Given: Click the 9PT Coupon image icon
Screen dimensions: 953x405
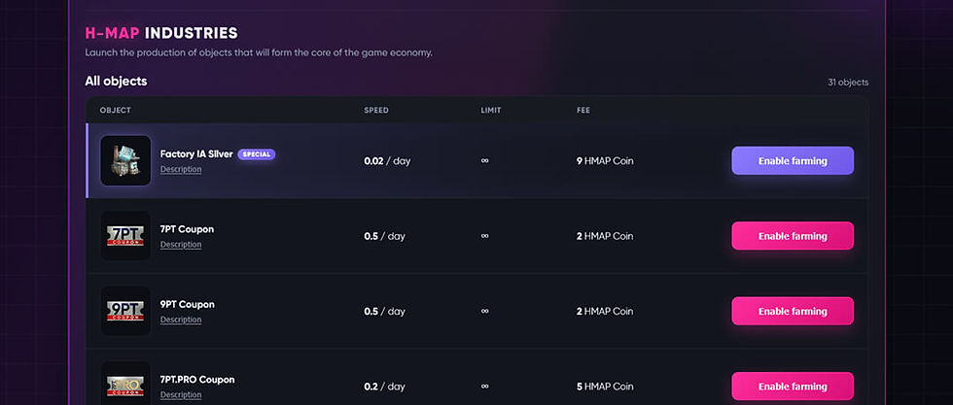Looking at the screenshot, I should pyautogui.click(x=125, y=311).
